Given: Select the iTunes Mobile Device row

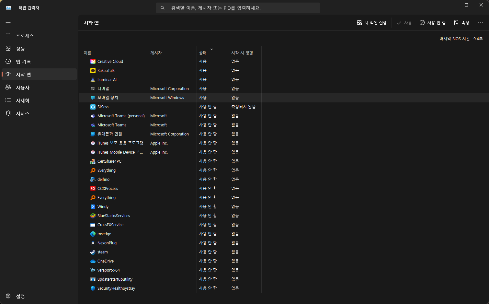Looking at the screenshot, I should [283, 152].
